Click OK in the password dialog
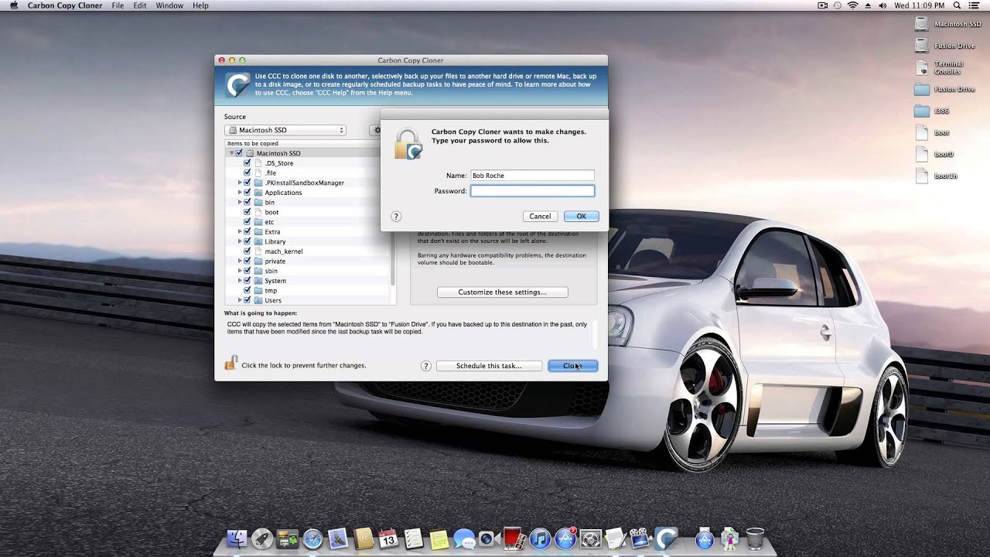 [x=581, y=217]
